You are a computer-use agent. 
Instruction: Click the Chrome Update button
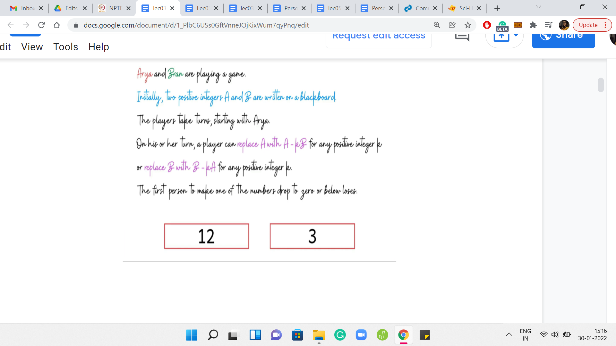click(x=588, y=25)
